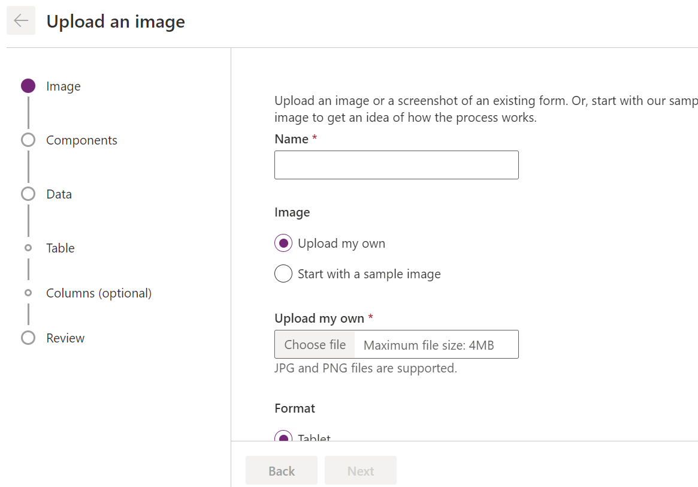Select the Upload my own radio button
Image resolution: width=698 pixels, height=487 pixels.
coord(283,243)
